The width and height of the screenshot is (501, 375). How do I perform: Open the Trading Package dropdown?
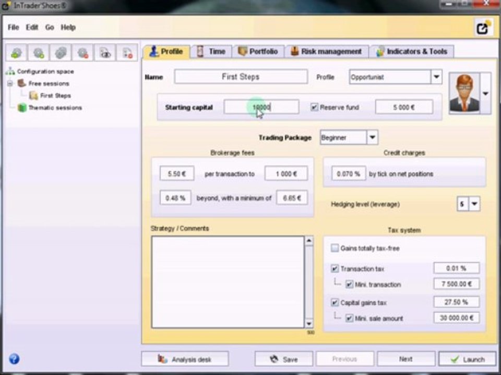(372, 137)
